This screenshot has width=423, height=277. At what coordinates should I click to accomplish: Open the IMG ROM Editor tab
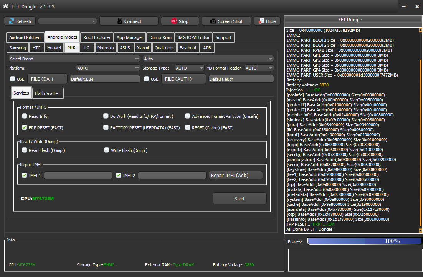(x=193, y=37)
